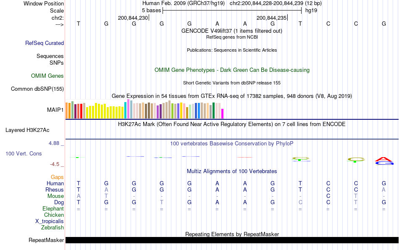Select the black RepeatMasker element bar

pos(232,240)
